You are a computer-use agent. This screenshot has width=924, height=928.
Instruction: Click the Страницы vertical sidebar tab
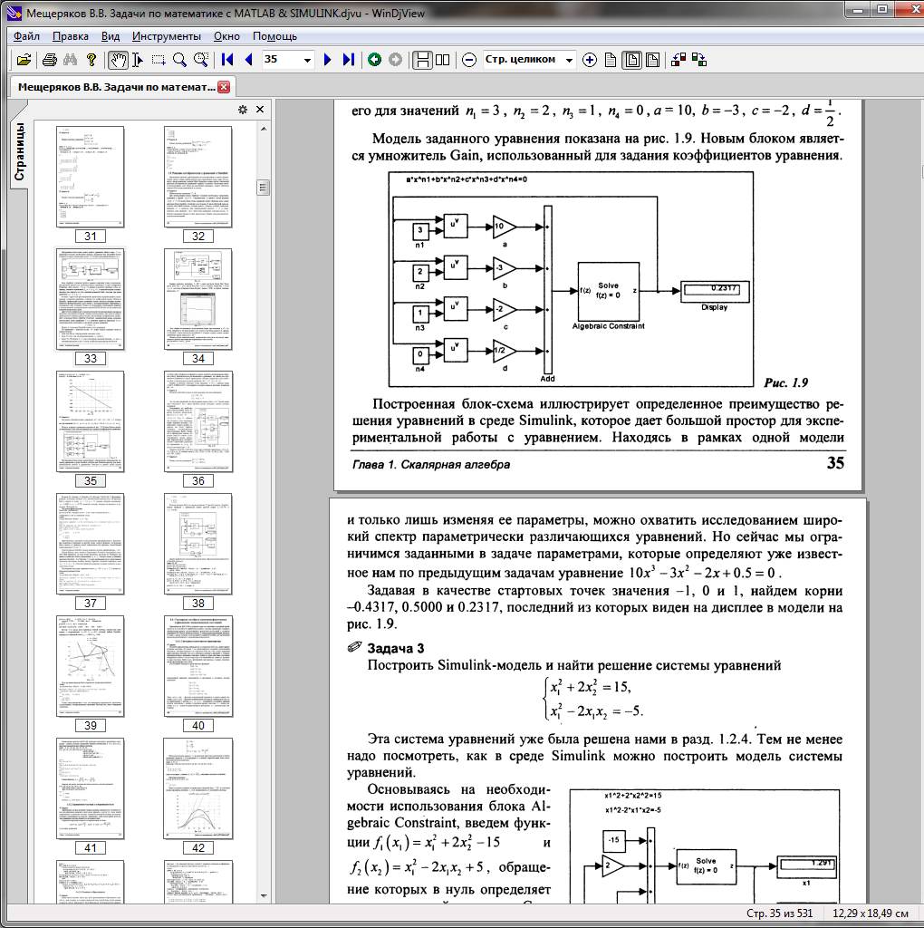19,151
